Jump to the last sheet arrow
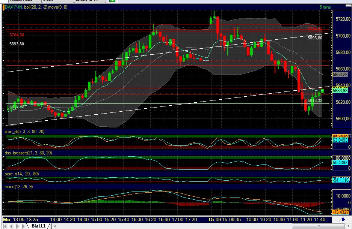The image size is (352, 229). pos(23,226)
